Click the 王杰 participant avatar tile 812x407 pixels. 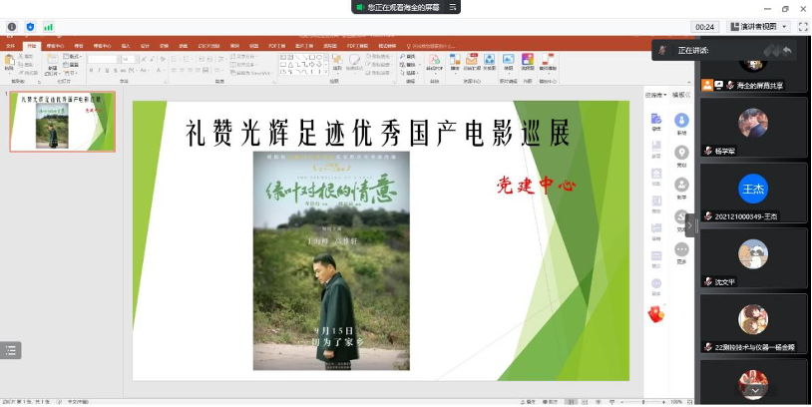[753, 189]
